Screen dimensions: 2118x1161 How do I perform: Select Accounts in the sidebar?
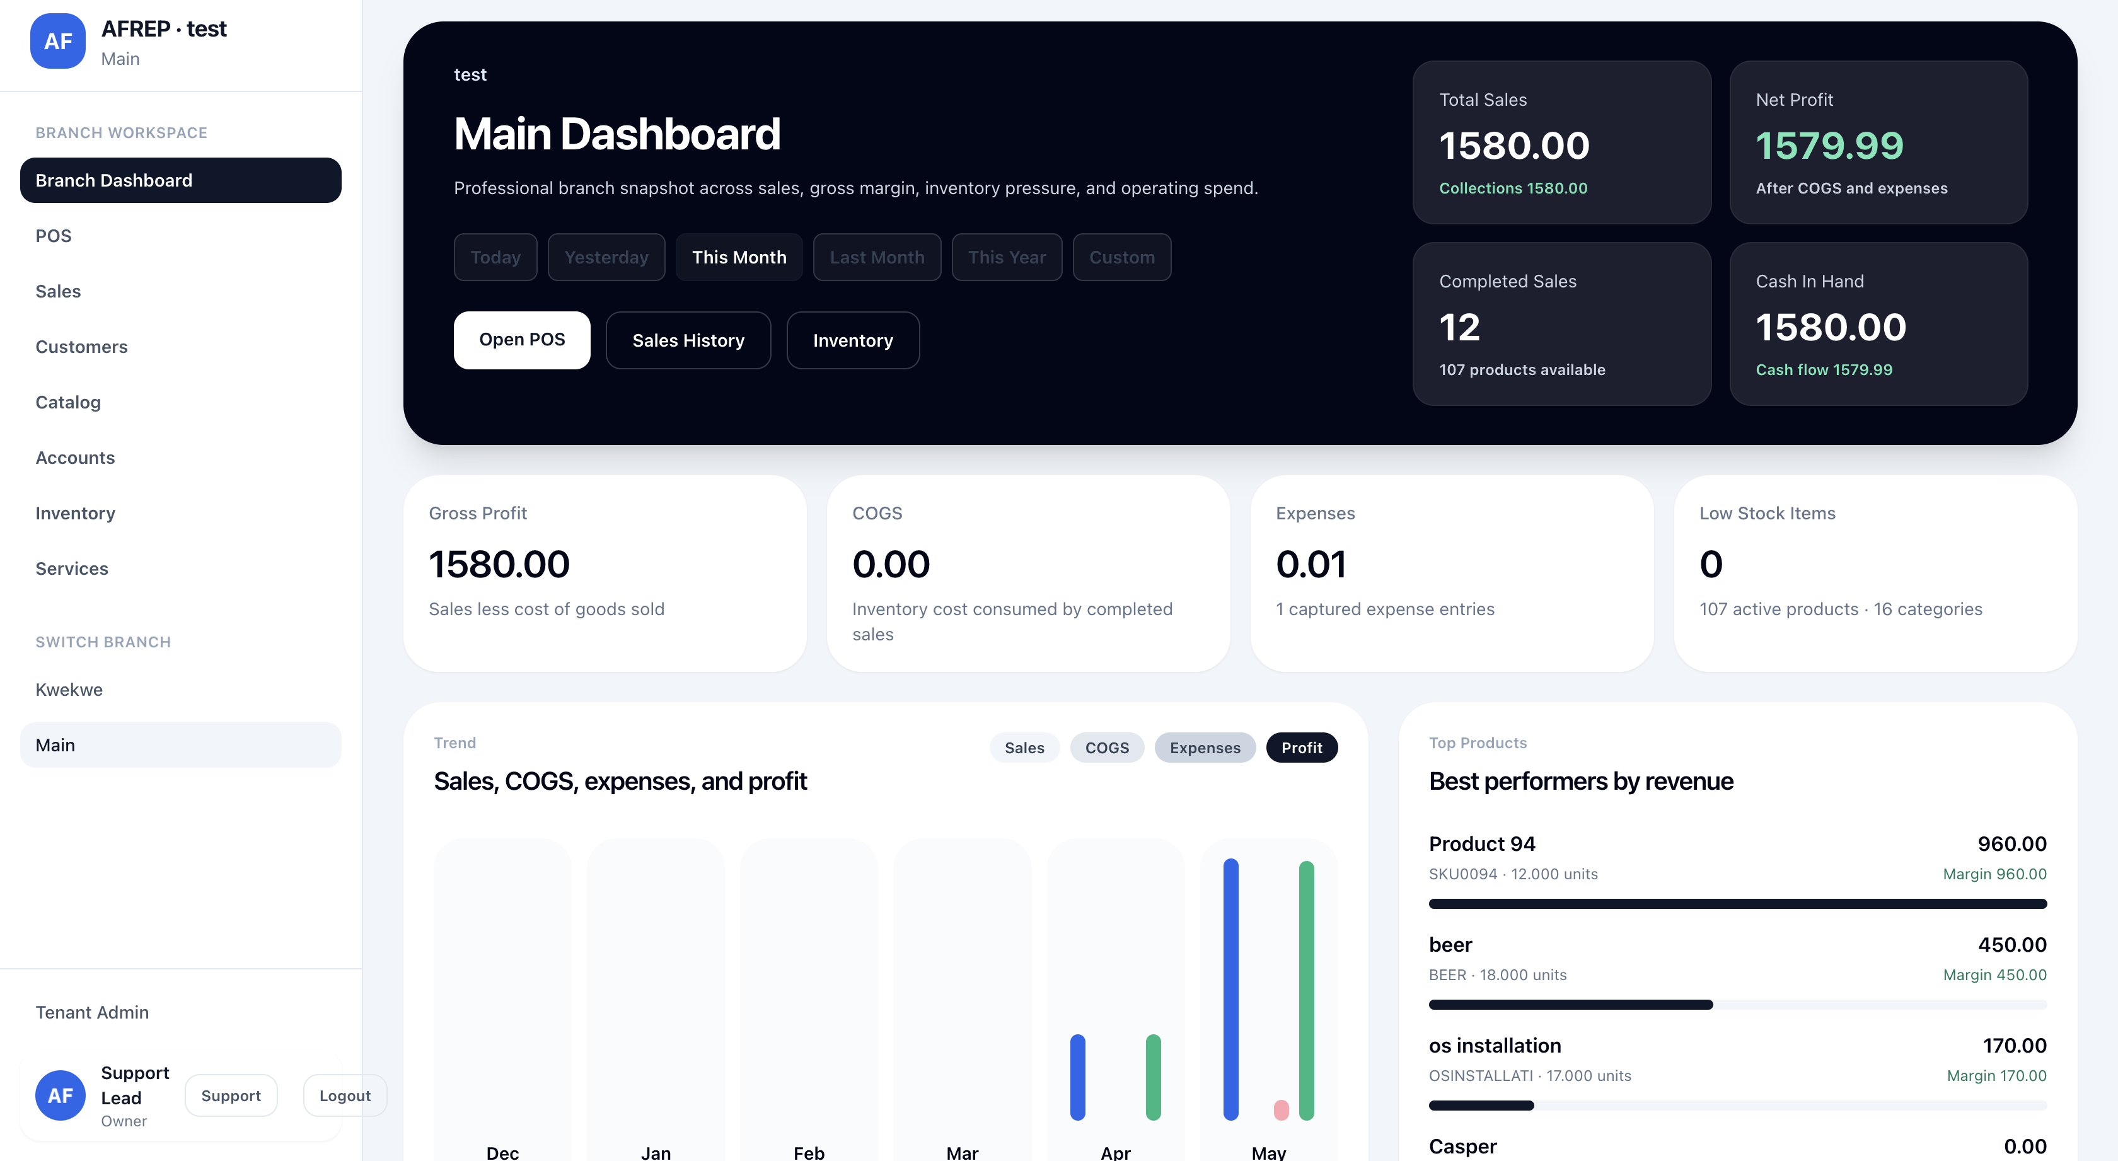tap(180, 458)
